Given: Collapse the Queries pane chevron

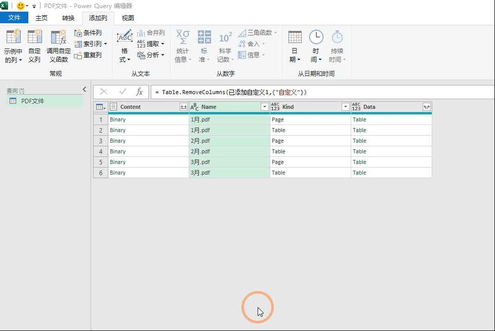Looking at the screenshot, I should (x=85, y=90).
